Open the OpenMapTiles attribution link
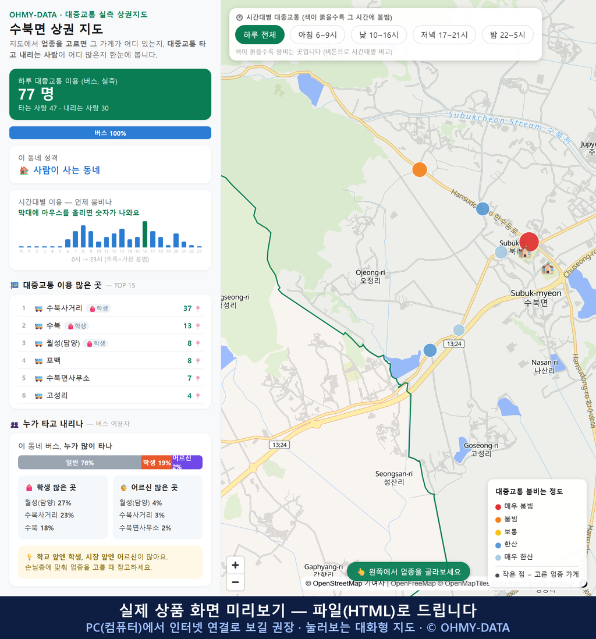Image resolution: width=596 pixels, height=639 pixels. [x=463, y=584]
